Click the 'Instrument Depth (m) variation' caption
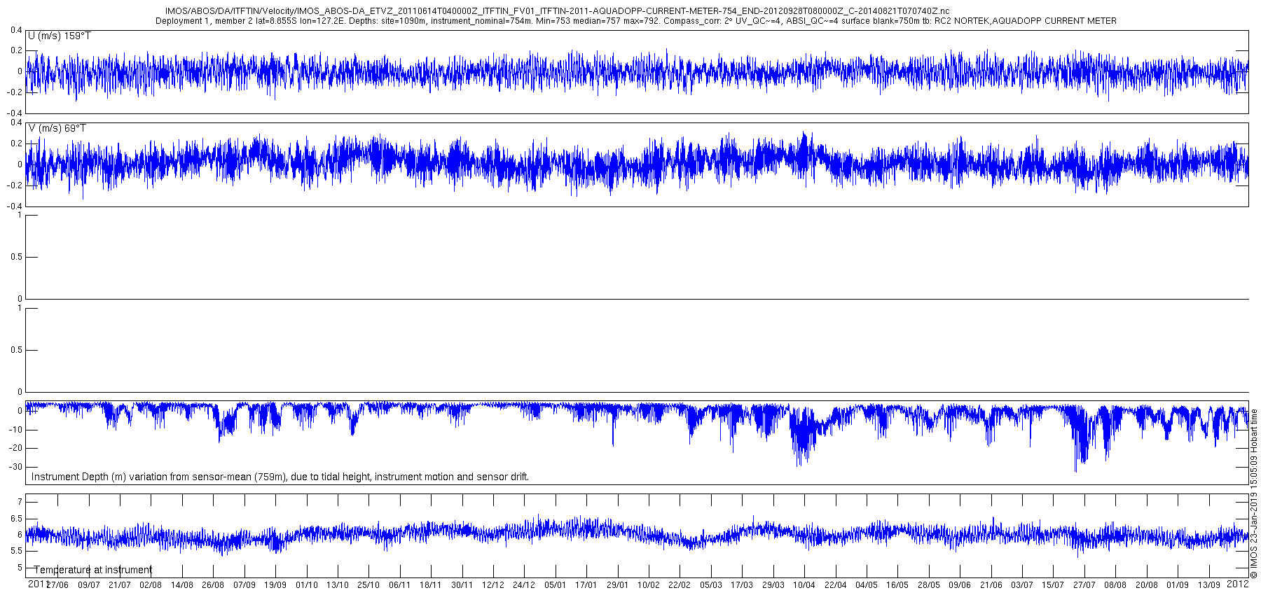The height and width of the screenshot is (595, 1261). pyautogui.click(x=280, y=477)
